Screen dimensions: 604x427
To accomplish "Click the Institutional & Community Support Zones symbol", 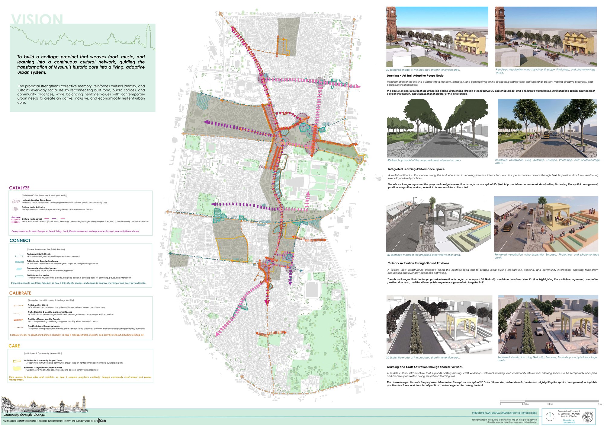I will 17,361.
